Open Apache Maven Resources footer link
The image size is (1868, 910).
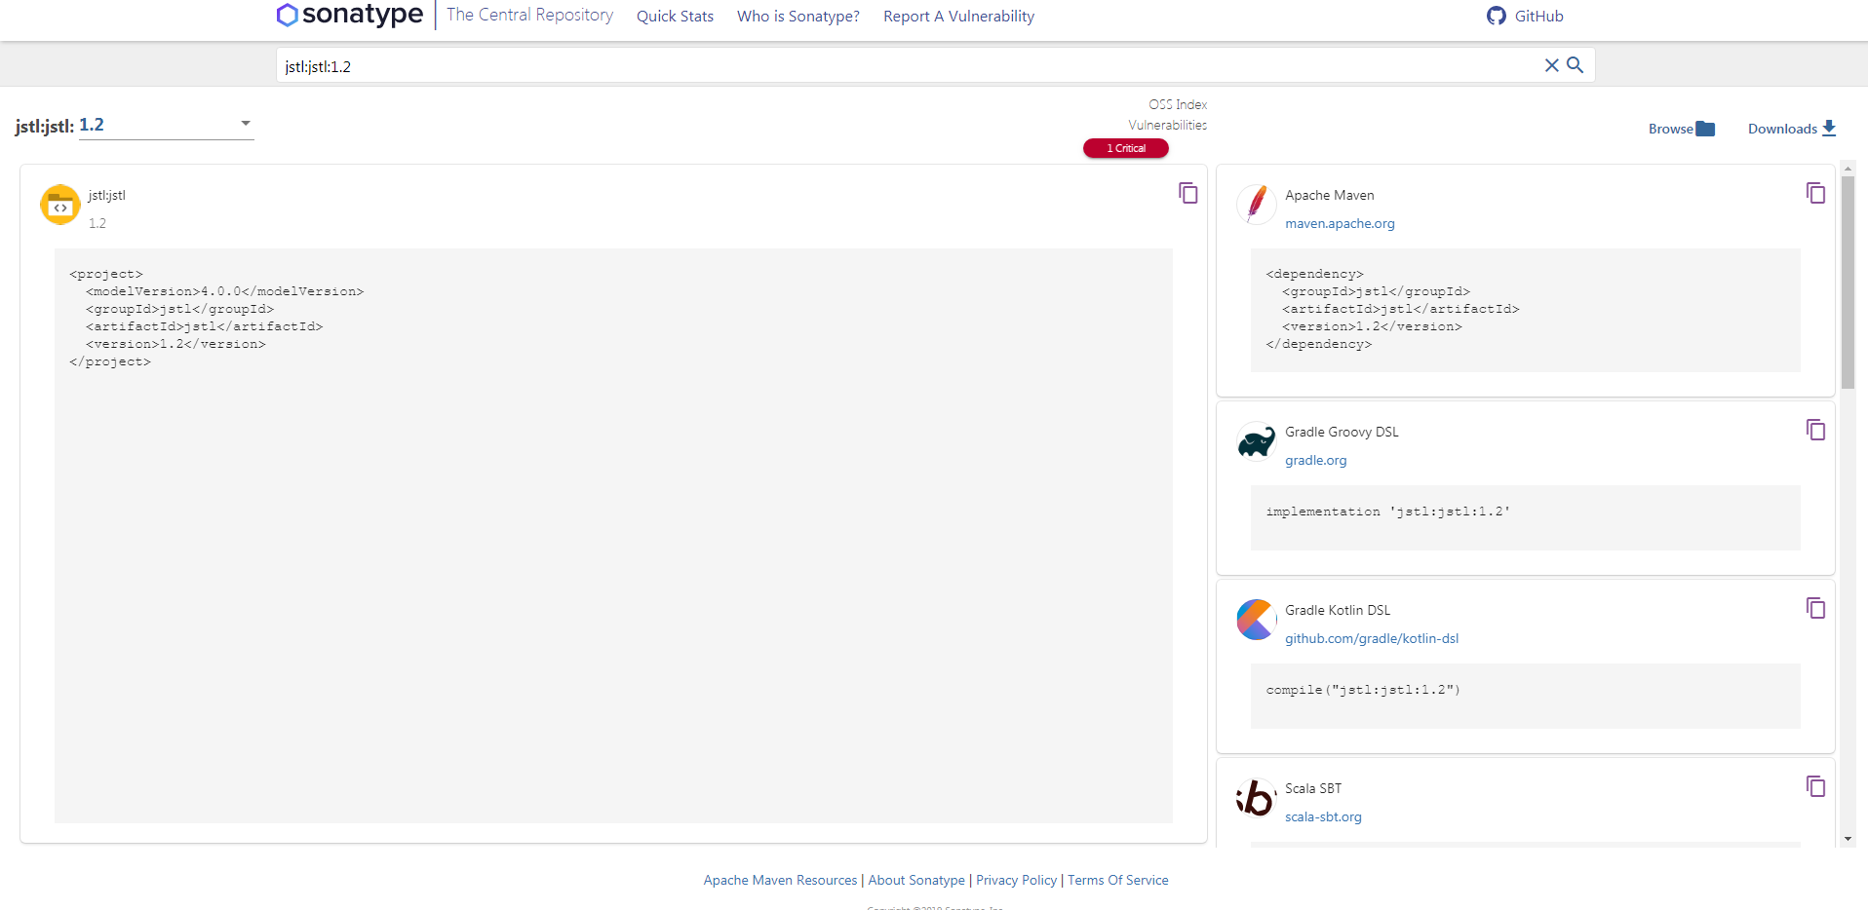780,880
